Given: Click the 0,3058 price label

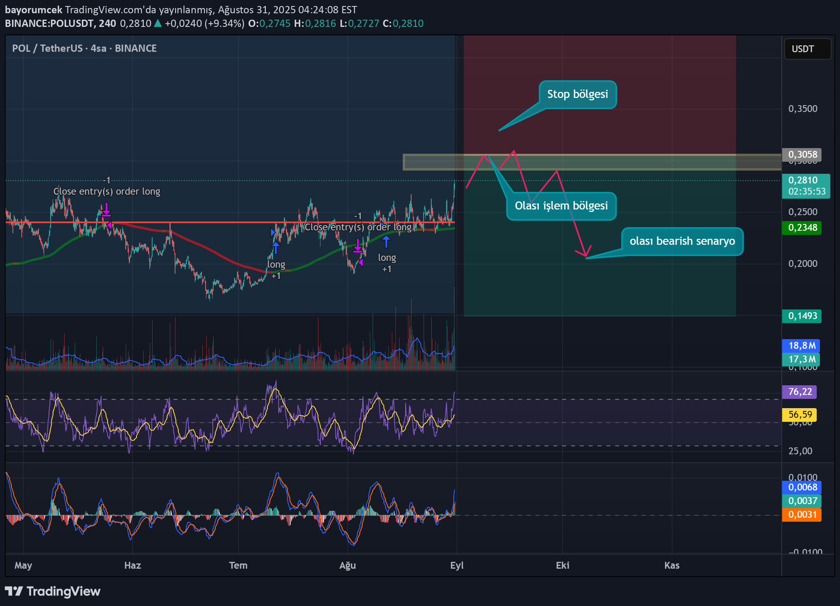Looking at the screenshot, I should tap(802, 155).
